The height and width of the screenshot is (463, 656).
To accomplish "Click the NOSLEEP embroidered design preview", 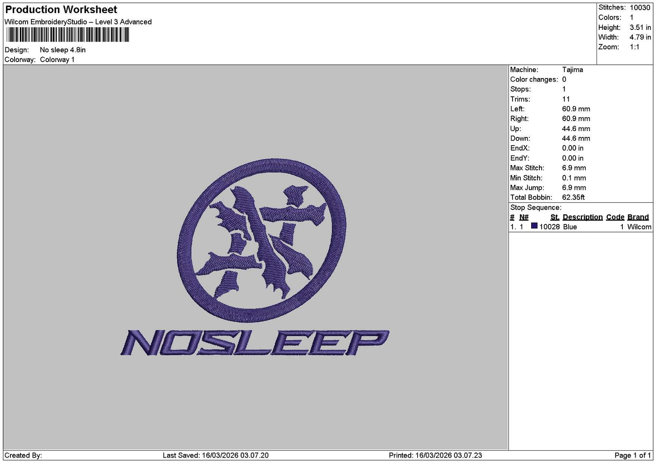I will (256, 257).
